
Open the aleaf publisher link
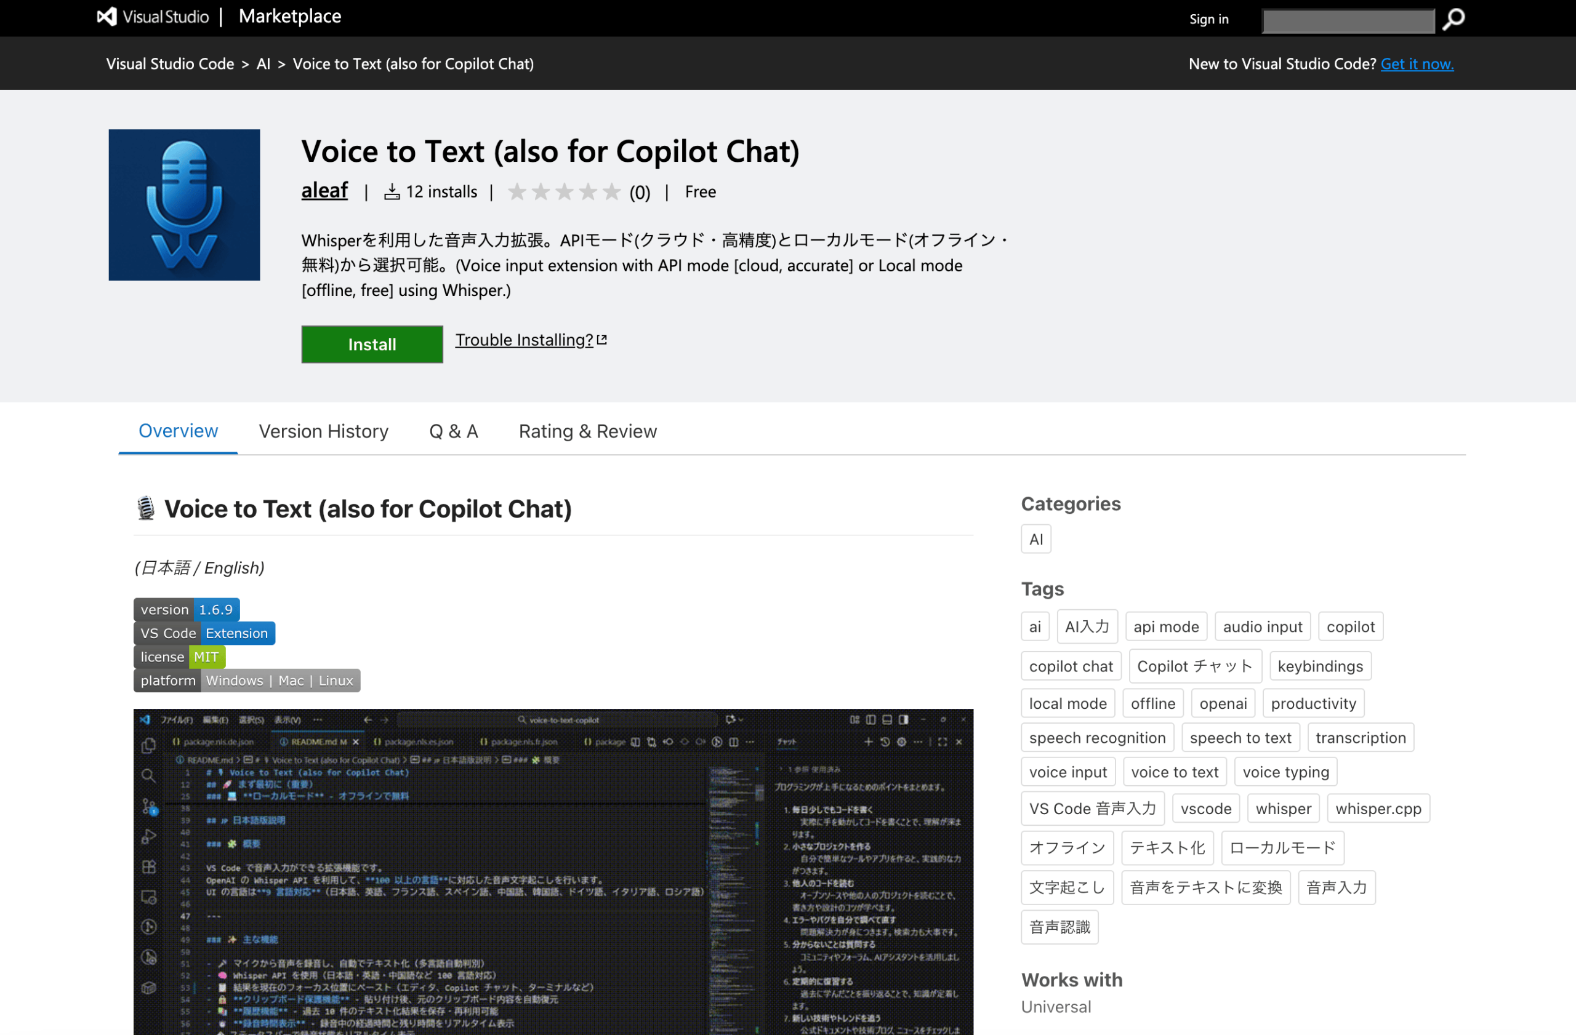pyautogui.click(x=324, y=190)
